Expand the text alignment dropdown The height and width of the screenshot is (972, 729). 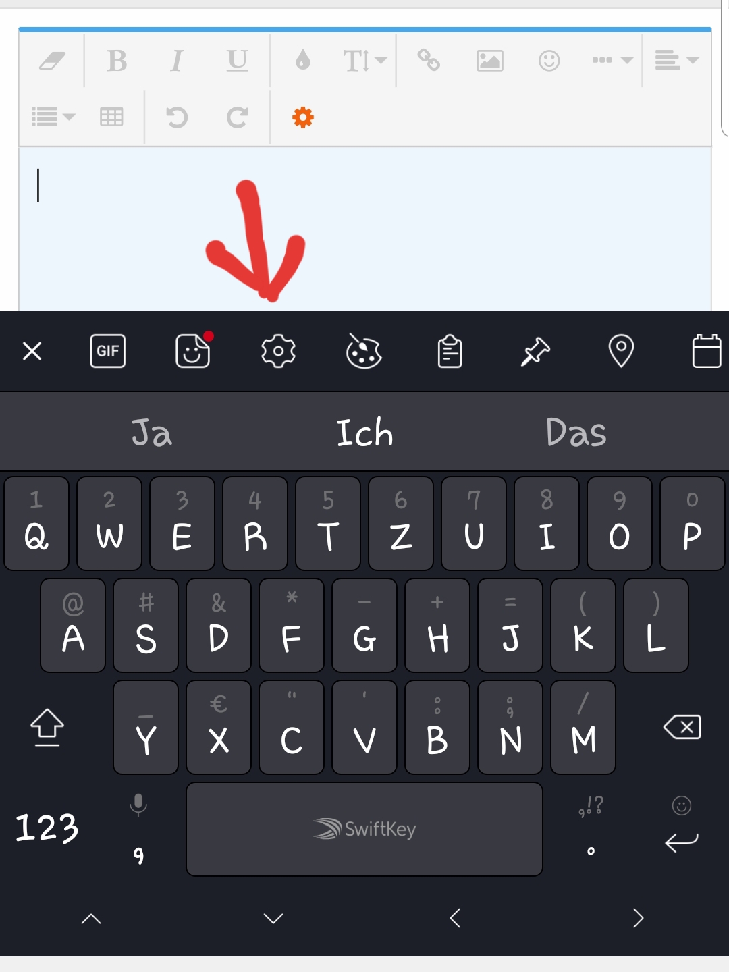[677, 61]
